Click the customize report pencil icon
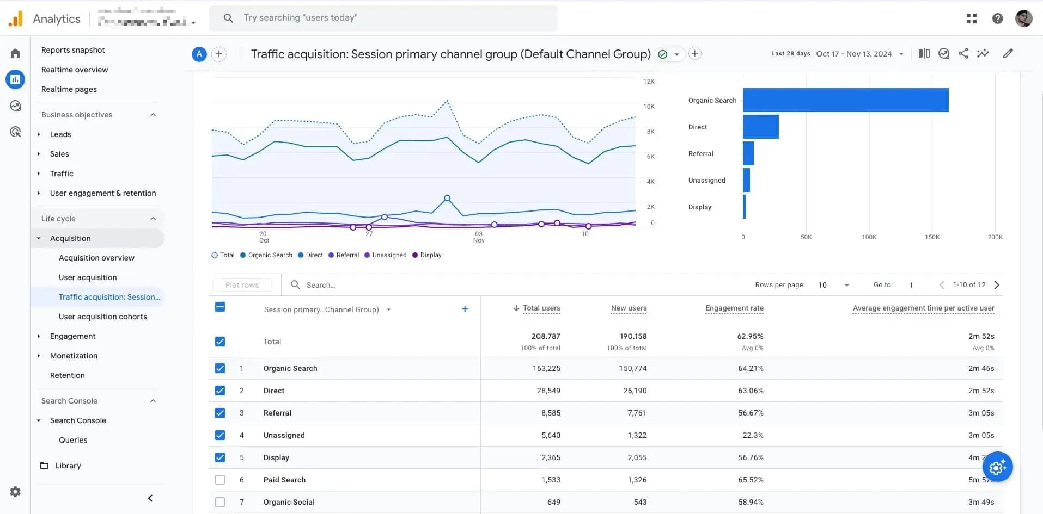The image size is (1043, 514). click(x=1008, y=53)
